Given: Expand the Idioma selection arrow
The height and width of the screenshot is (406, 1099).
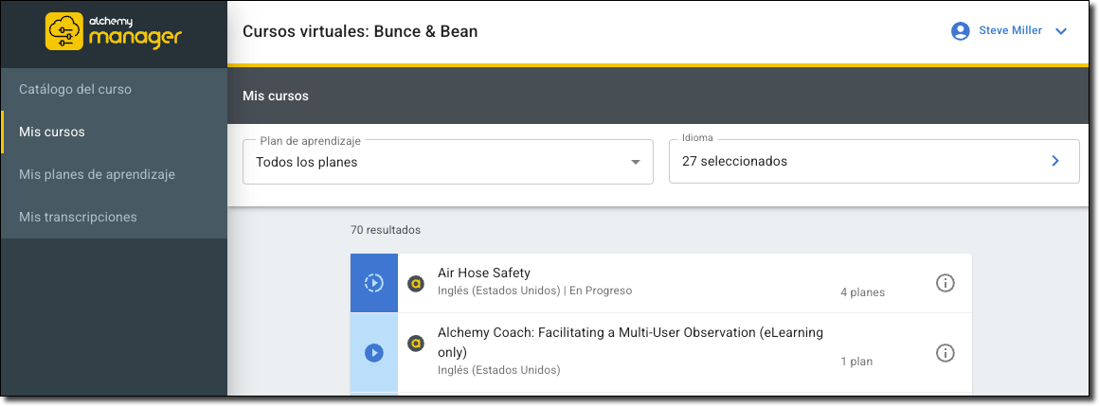Looking at the screenshot, I should [1055, 162].
